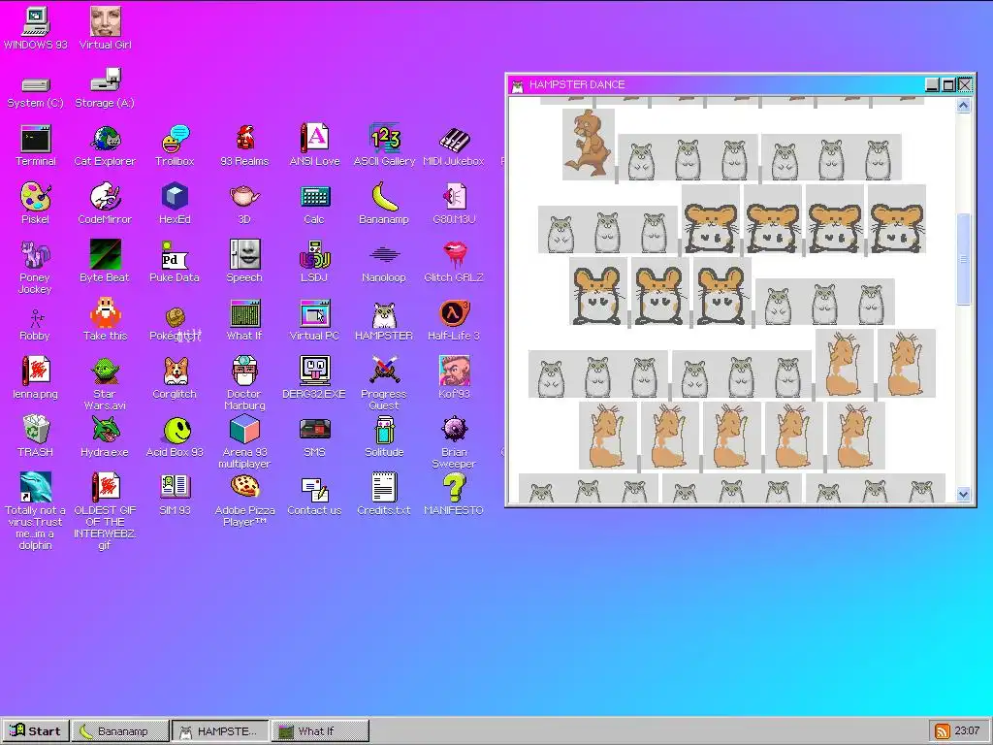
Task: Click the up arrow of Hampster Dance scrollbar
Action: (963, 106)
